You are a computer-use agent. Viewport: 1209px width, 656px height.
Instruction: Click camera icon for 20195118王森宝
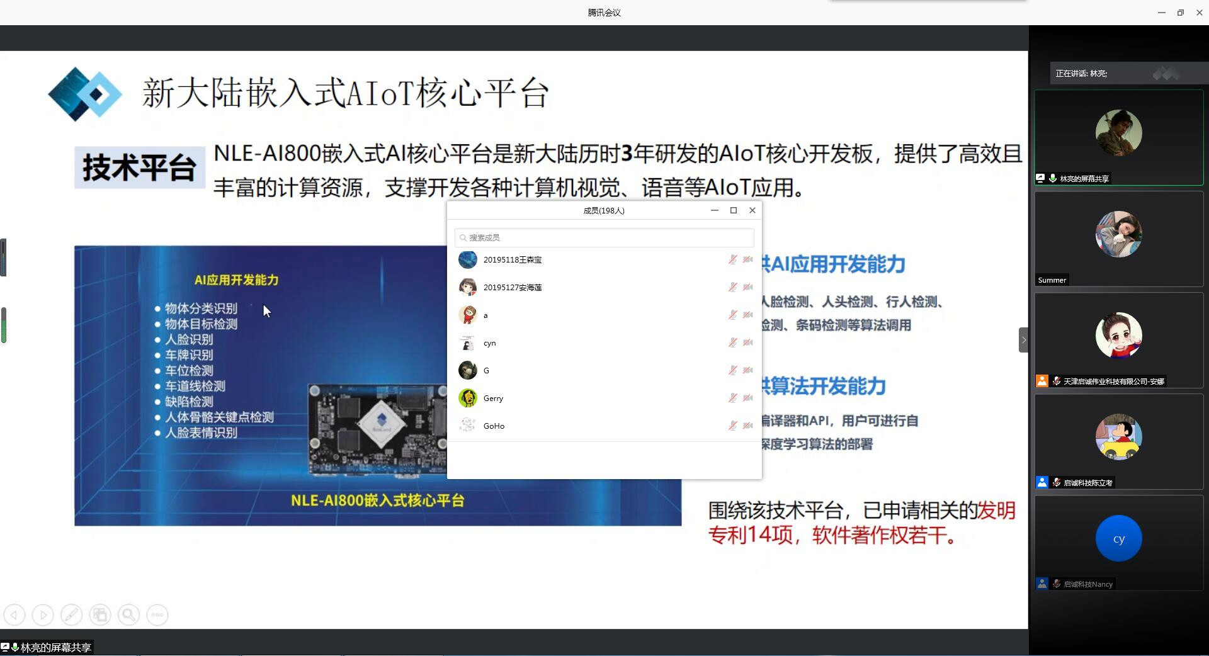[747, 259]
